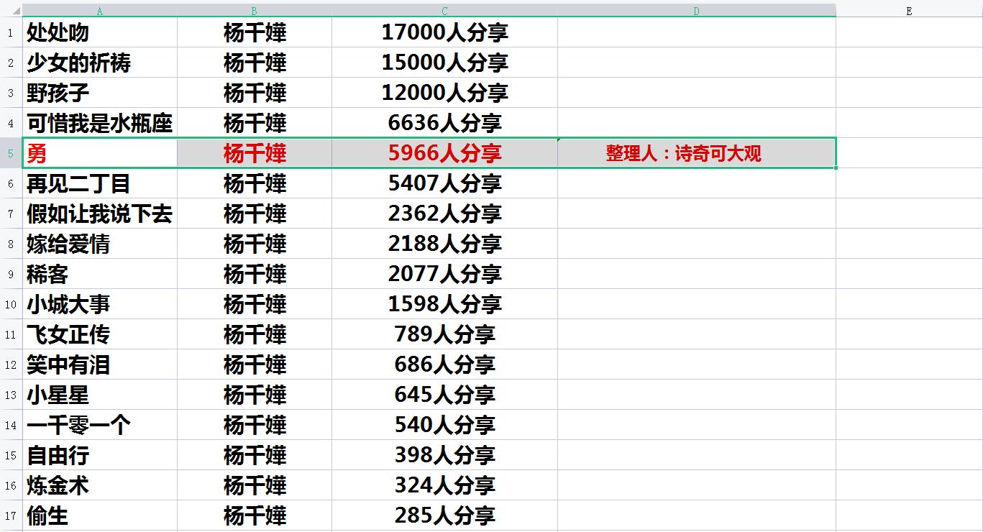
Task: Click the cell containing 小城大事
Action: [x=100, y=304]
